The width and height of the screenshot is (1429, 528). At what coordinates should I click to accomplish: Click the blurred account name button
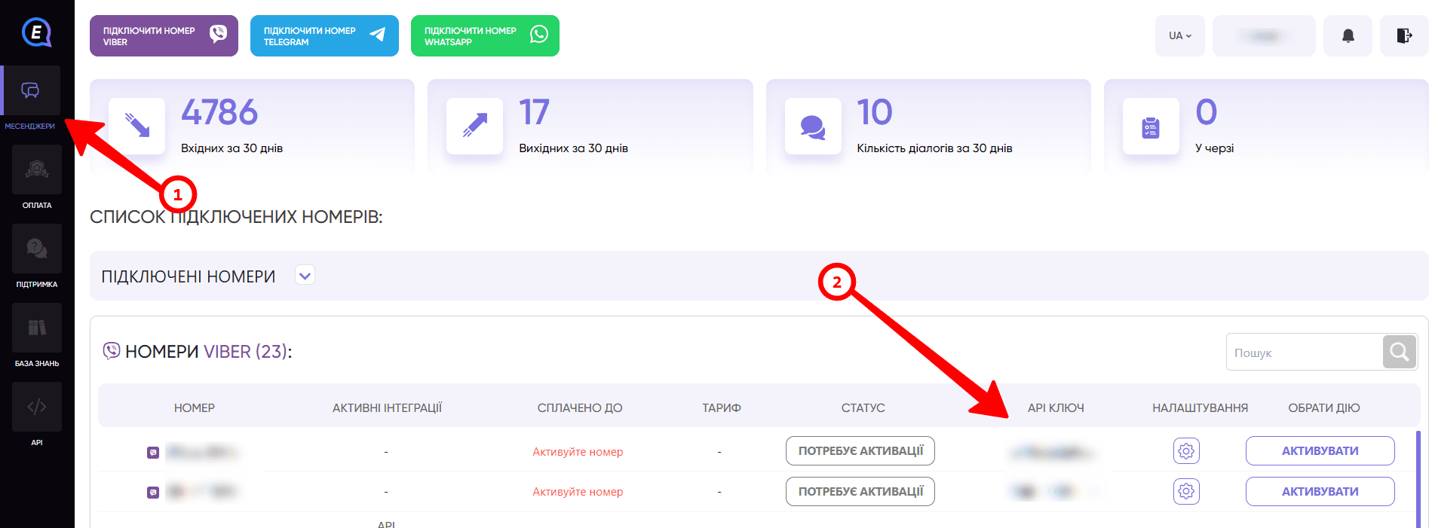[1264, 35]
